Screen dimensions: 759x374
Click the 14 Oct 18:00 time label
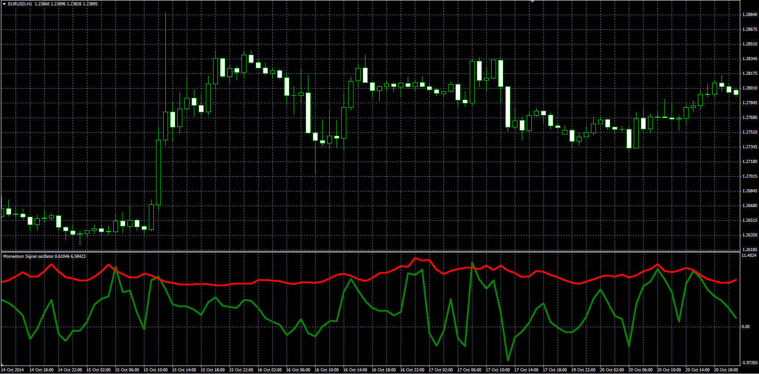[x=41, y=370]
